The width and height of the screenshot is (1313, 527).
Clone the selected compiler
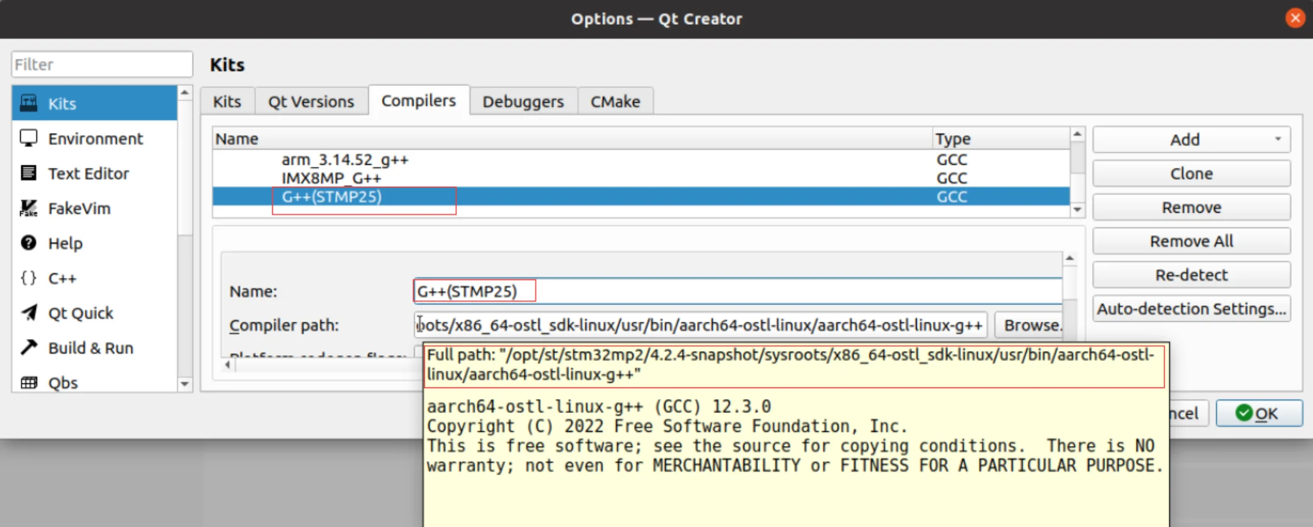pos(1191,174)
